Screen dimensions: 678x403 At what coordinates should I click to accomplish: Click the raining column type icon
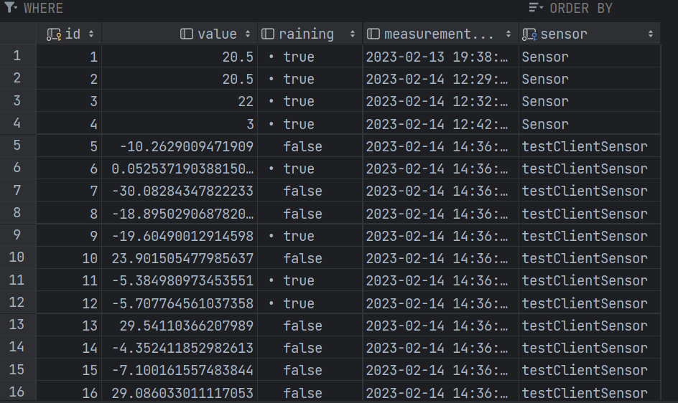tap(268, 34)
